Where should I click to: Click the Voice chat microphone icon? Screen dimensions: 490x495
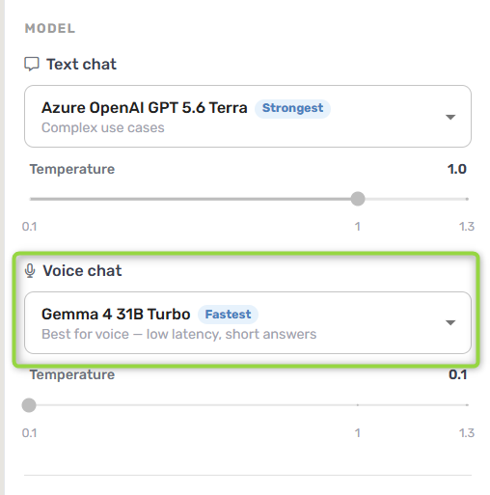coord(30,270)
